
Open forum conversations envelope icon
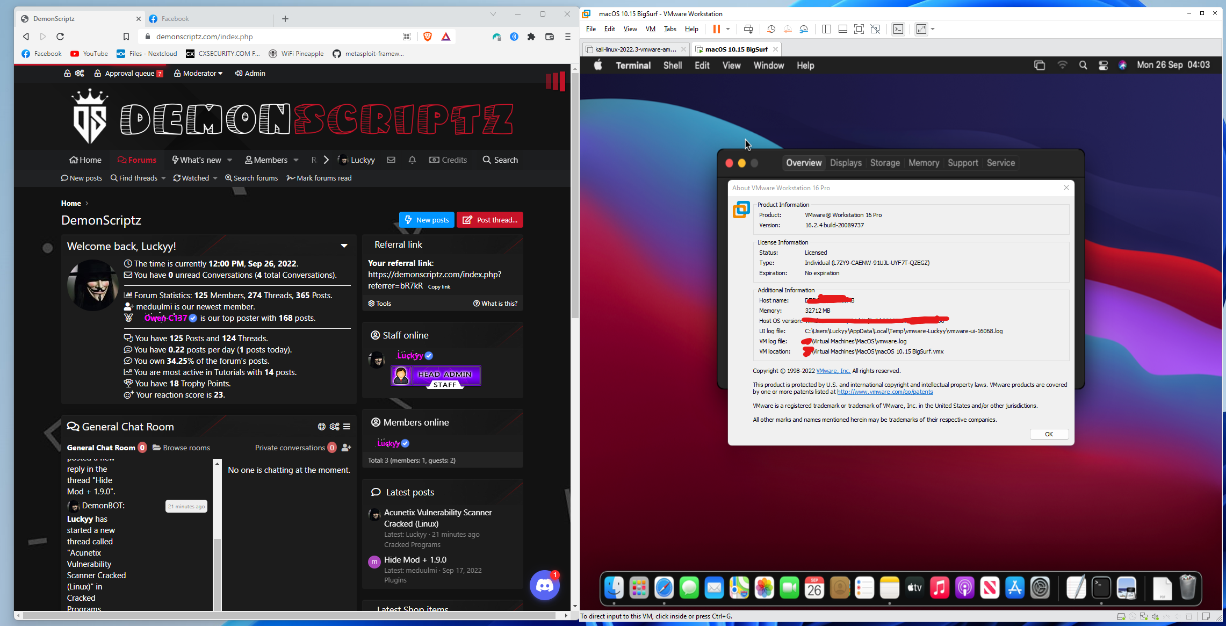click(391, 160)
